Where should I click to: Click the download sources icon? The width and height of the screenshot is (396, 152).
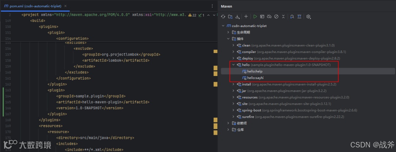(x=237, y=16)
